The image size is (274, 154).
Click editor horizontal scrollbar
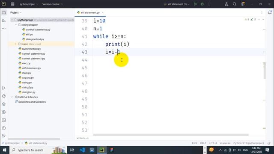pyautogui.click(x=171, y=135)
